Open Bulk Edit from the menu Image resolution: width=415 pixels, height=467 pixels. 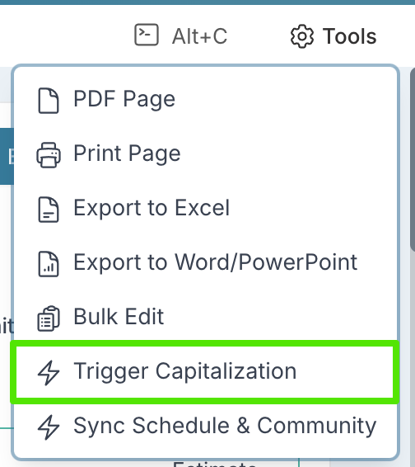click(x=205, y=317)
